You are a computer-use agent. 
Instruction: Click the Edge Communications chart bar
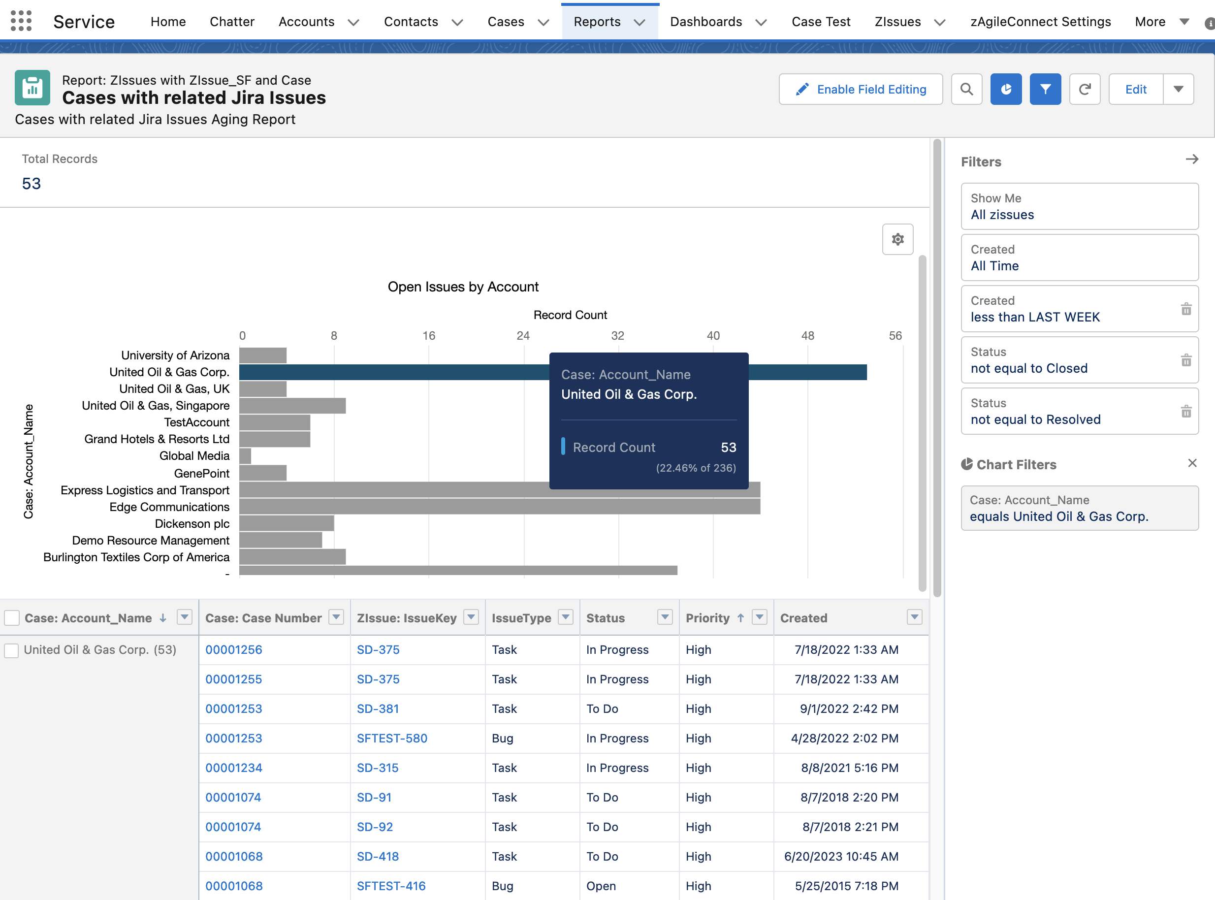499,507
